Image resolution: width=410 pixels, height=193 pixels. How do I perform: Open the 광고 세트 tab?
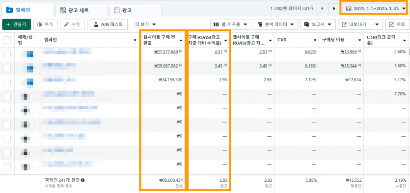pyautogui.click(x=82, y=10)
